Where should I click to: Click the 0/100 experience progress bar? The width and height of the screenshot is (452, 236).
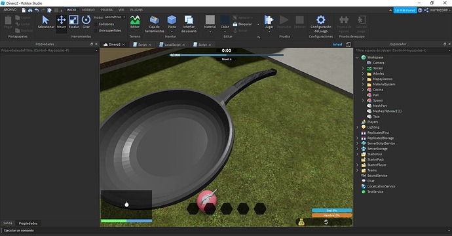[226, 55]
